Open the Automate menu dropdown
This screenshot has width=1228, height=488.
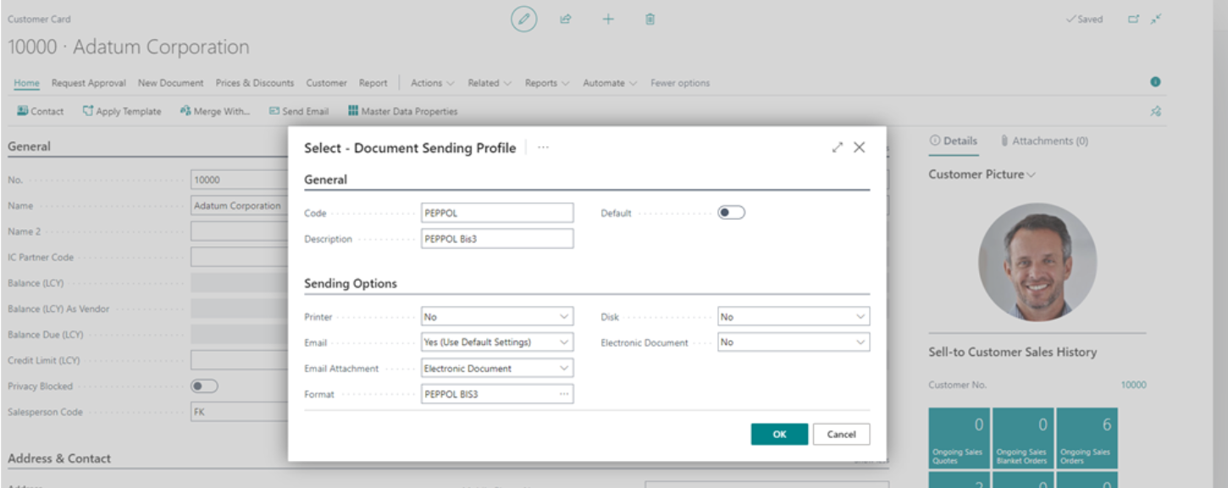pos(610,83)
